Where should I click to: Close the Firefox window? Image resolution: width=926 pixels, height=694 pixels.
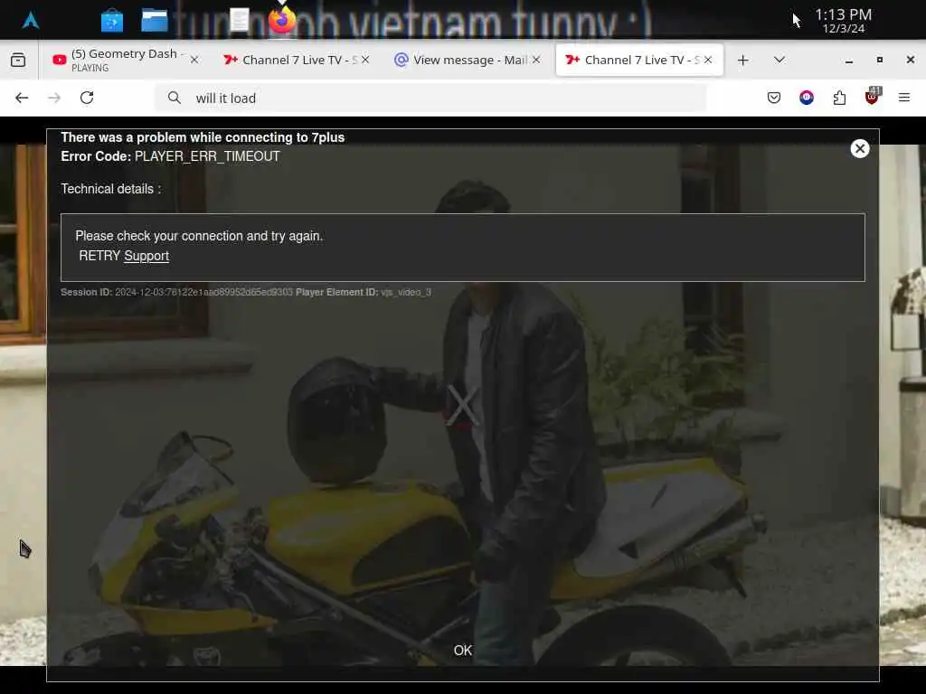[x=910, y=61]
